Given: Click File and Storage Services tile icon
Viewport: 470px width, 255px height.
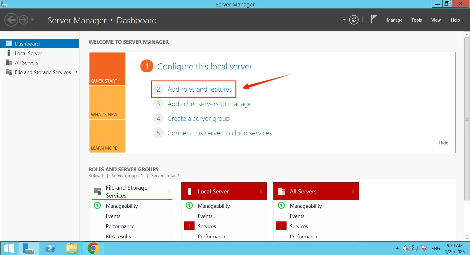Looking at the screenshot, I should [x=98, y=191].
